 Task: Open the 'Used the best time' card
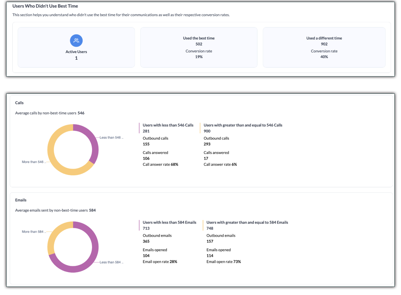(199, 47)
